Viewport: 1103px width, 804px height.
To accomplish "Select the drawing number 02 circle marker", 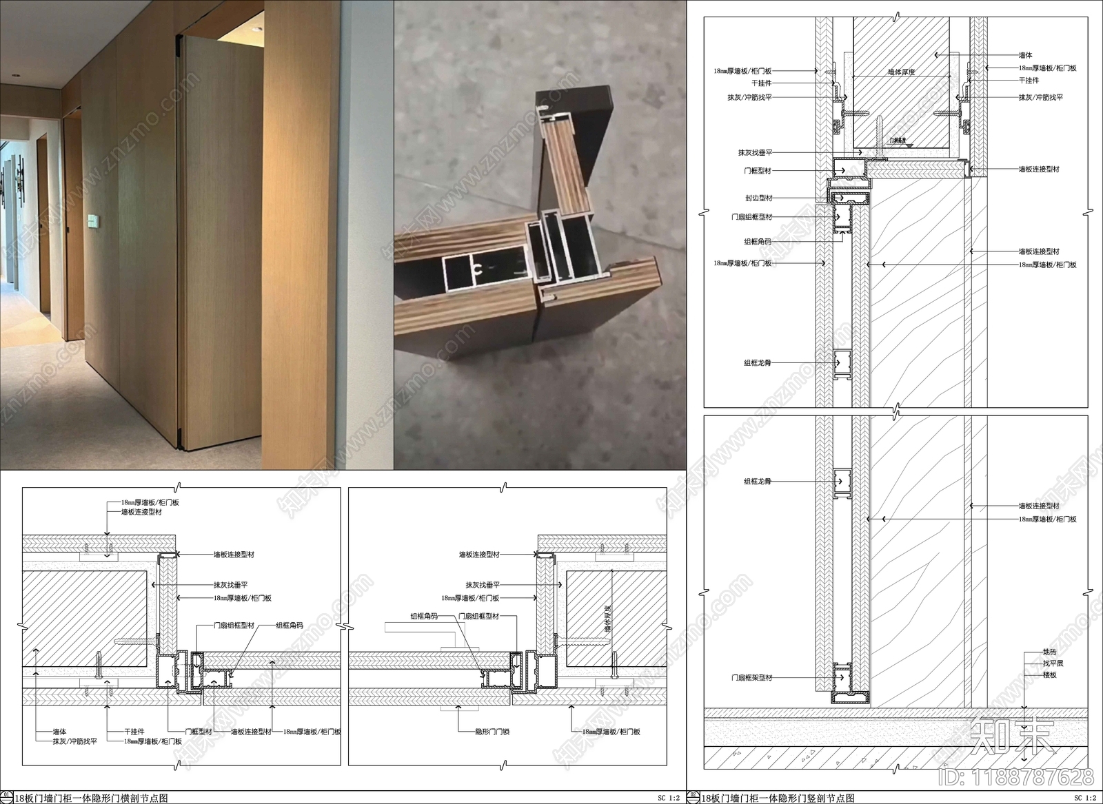I will click(x=694, y=798).
